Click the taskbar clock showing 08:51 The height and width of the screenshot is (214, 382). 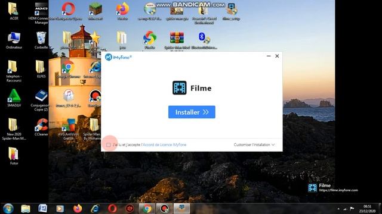tap(367, 209)
